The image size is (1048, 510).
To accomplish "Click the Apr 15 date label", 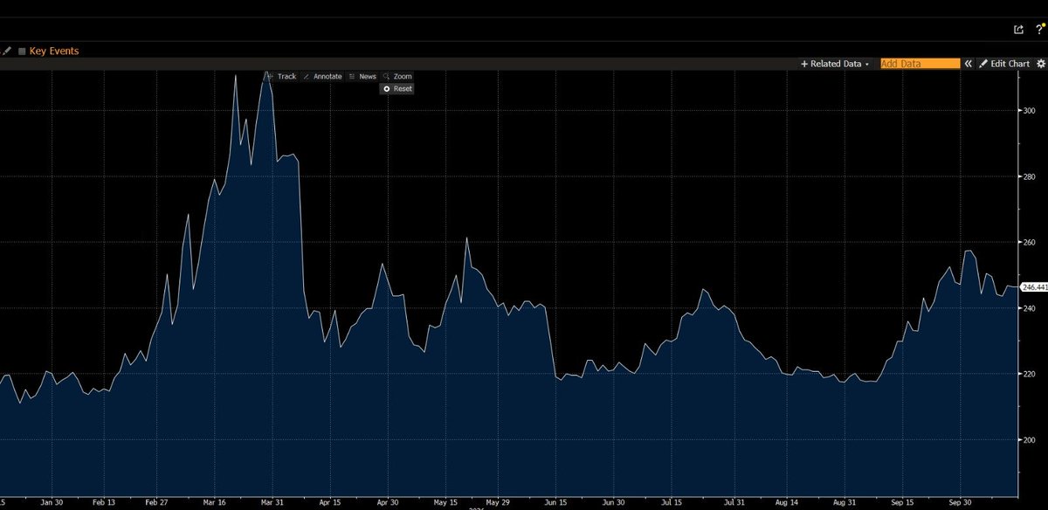I will coord(329,504).
